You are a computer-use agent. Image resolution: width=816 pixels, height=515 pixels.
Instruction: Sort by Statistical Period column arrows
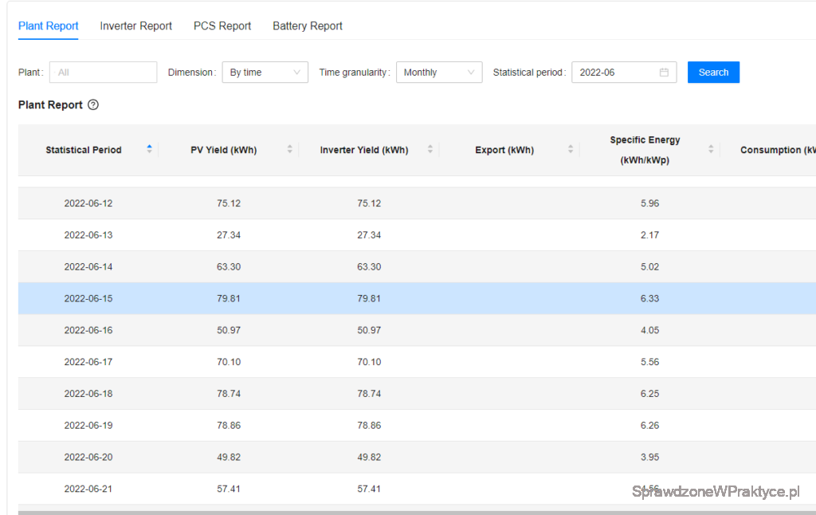pos(149,150)
